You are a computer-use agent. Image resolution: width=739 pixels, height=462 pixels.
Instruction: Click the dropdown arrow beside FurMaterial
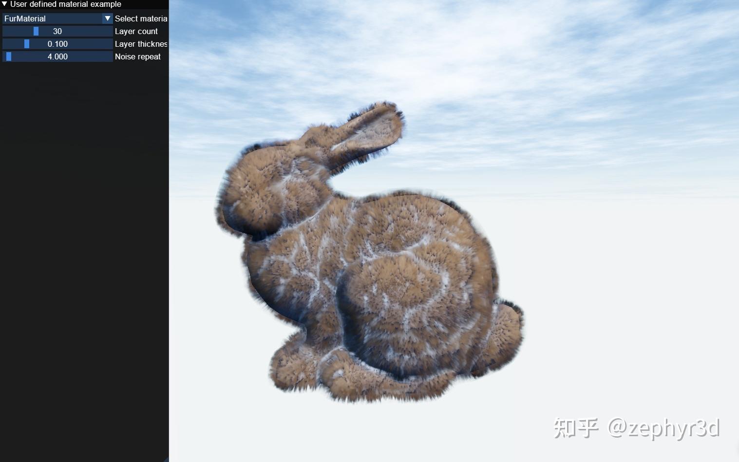107,18
